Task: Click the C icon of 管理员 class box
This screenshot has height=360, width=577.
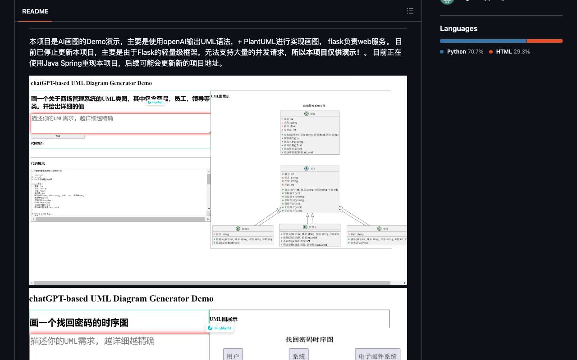Action: pos(305,227)
